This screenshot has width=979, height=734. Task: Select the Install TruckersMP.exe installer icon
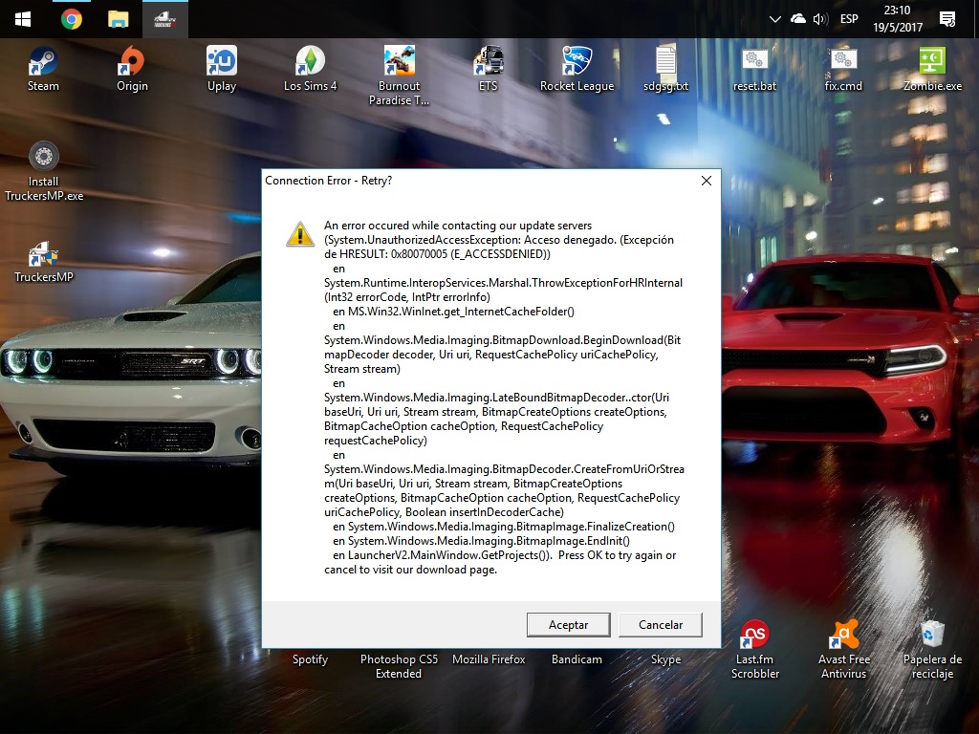pos(44,158)
